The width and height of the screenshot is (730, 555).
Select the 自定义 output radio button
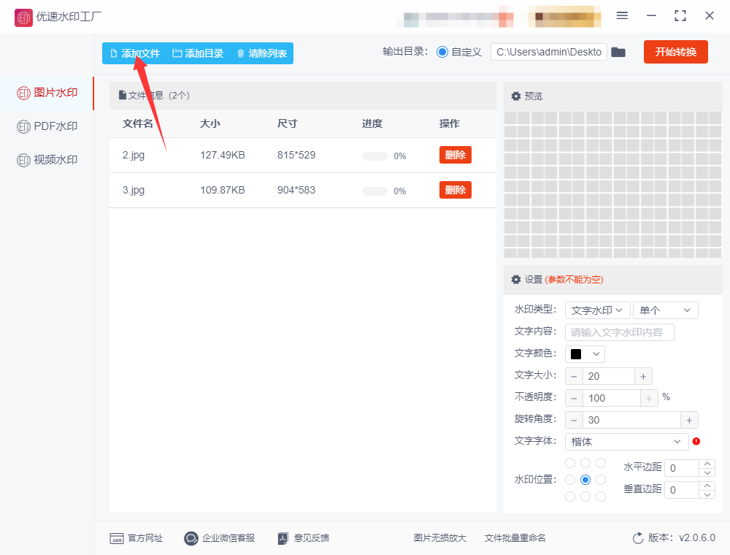(442, 52)
